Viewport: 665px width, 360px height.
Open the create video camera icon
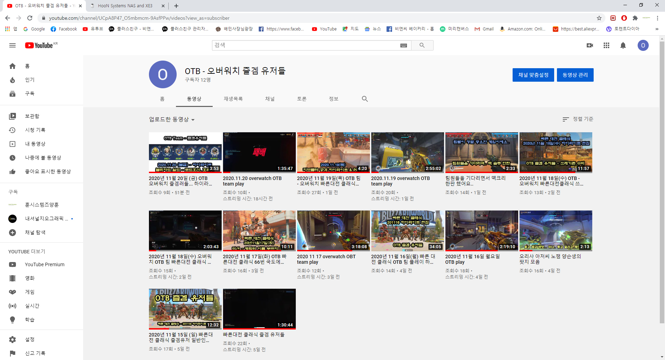[x=590, y=45]
